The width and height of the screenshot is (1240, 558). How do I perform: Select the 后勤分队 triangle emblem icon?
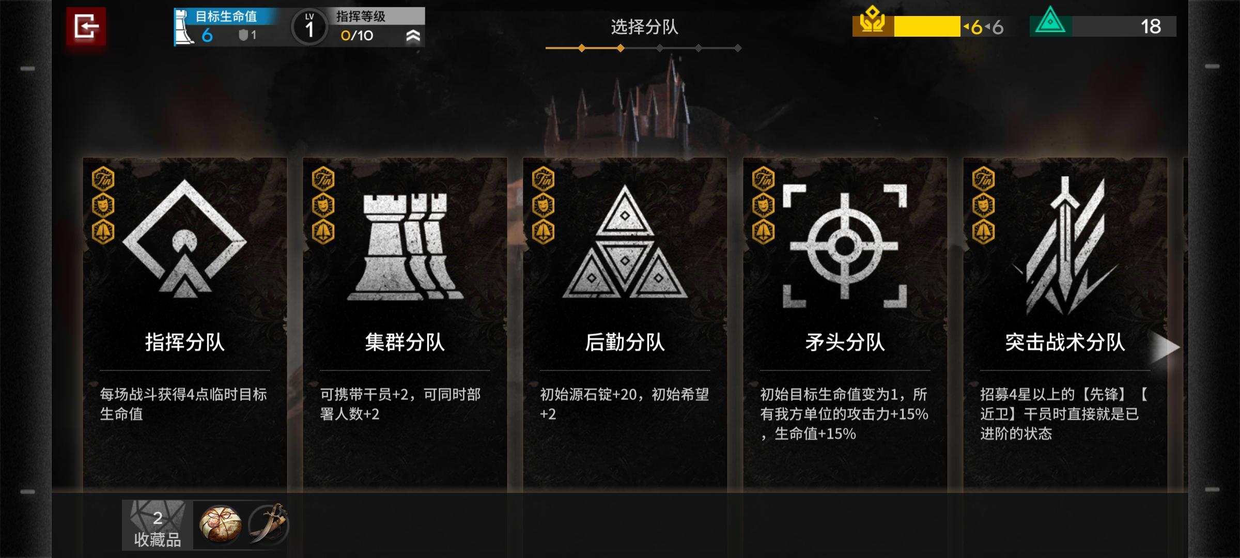[x=625, y=241]
